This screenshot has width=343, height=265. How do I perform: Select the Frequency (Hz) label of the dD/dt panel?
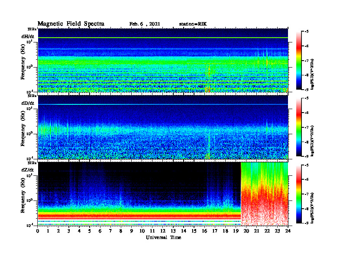(23, 129)
